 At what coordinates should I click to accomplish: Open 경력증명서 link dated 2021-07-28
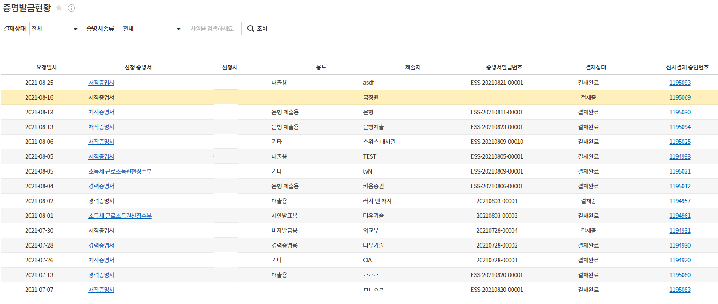point(101,245)
